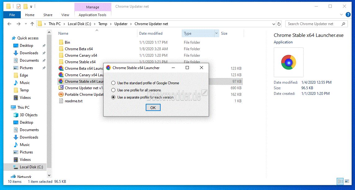
Task: Open the Recent locations dropdown arrow
Action: tap(26, 24)
